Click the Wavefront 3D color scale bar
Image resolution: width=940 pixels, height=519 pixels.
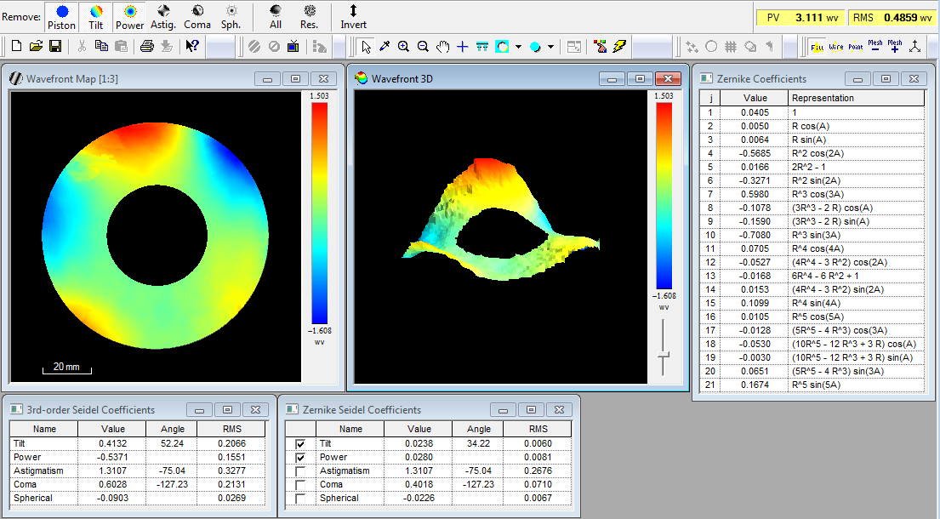(664, 196)
